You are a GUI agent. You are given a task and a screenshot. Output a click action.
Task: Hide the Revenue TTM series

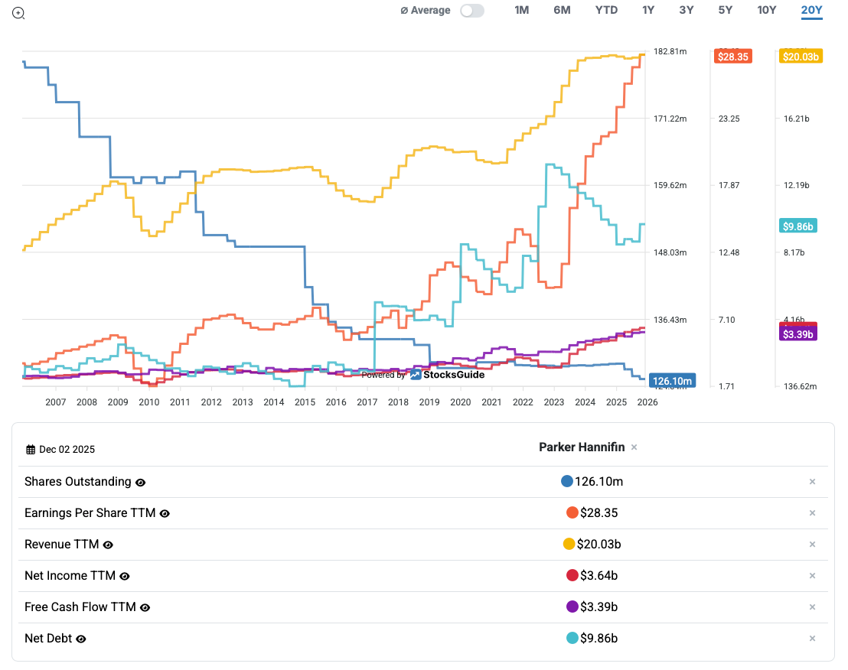108,545
